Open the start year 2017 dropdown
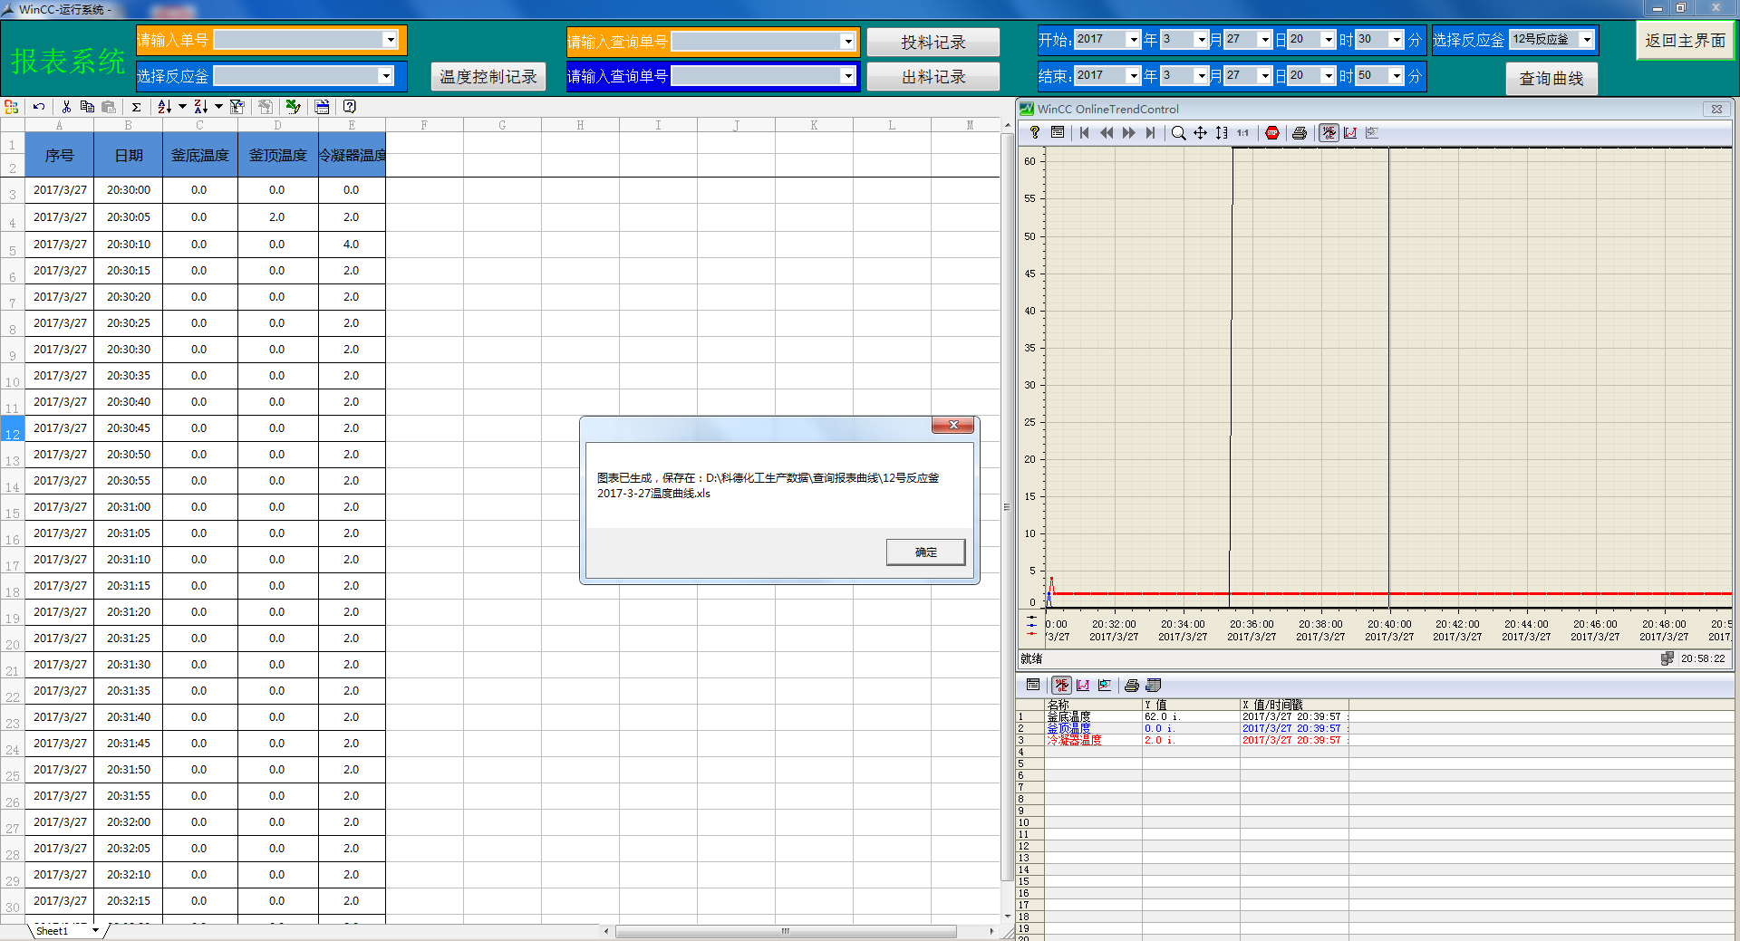Viewport: 1740px width, 941px height. [x=1133, y=40]
